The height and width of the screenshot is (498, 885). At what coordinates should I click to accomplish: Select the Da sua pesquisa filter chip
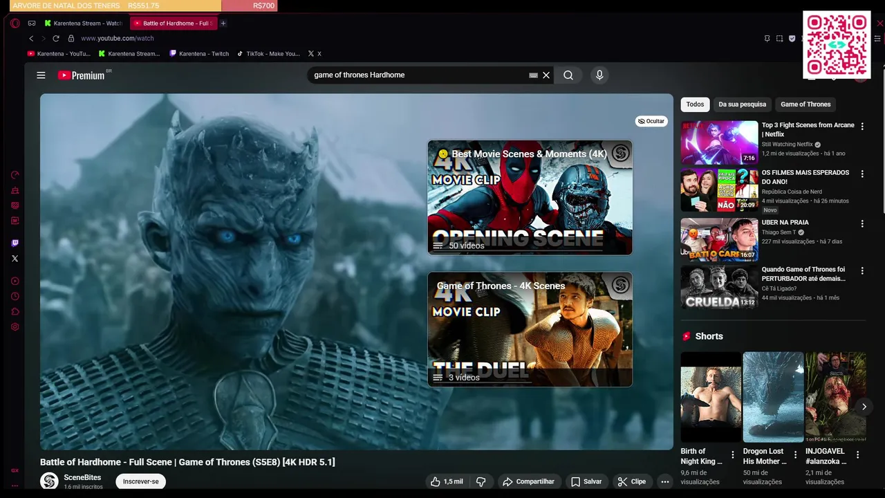[742, 104]
